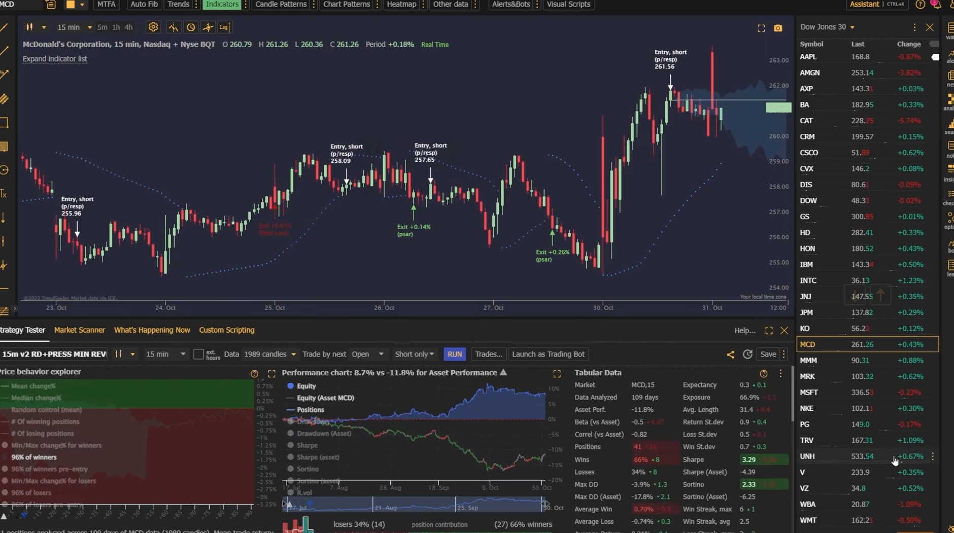Click the strategy refresh icon
Screen dimensions: 954x533
[x=747, y=354]
